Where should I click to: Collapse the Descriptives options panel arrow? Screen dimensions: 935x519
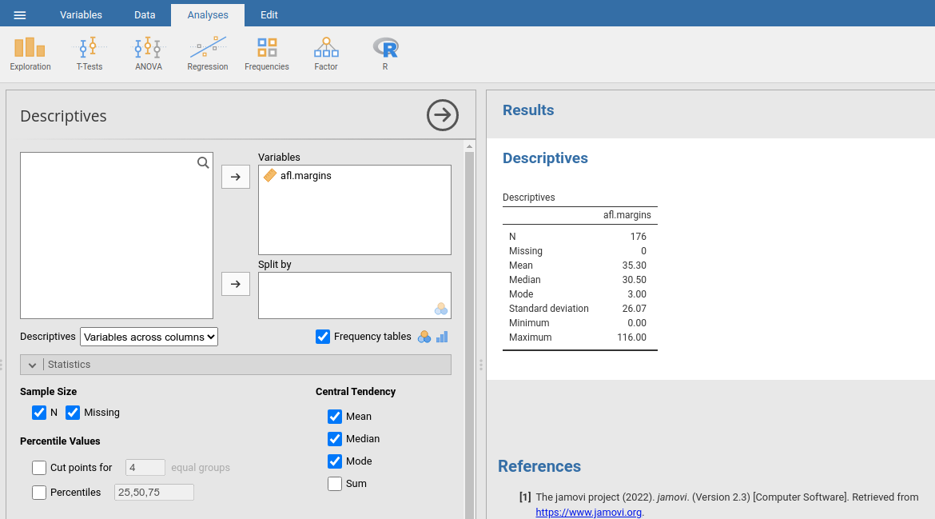coord(443,115)
